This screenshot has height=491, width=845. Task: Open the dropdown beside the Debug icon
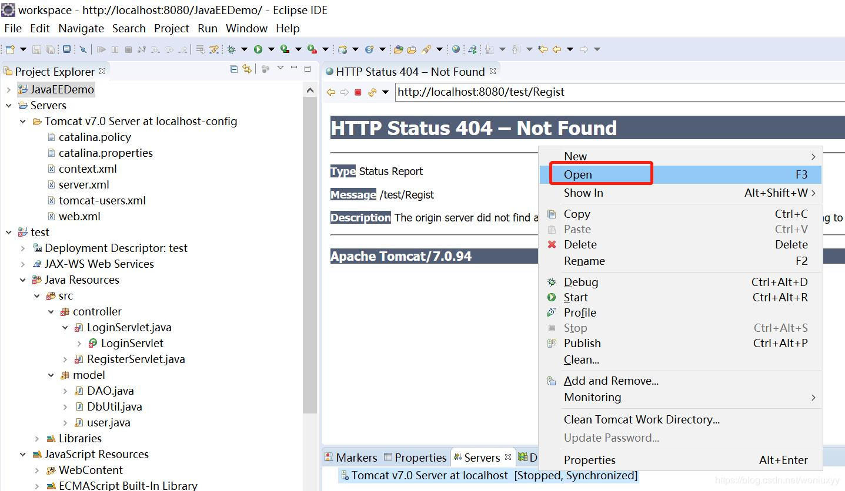pos(244,49)
